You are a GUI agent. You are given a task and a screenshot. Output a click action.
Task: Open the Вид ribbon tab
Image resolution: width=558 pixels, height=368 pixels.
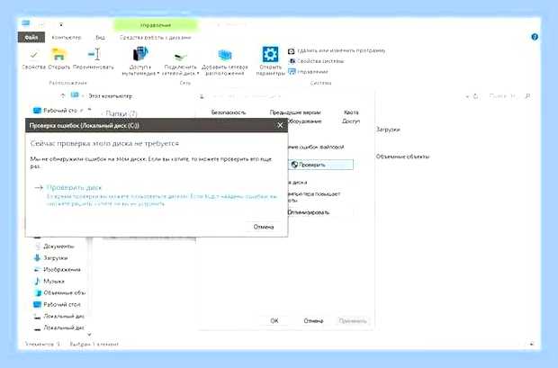100,38
